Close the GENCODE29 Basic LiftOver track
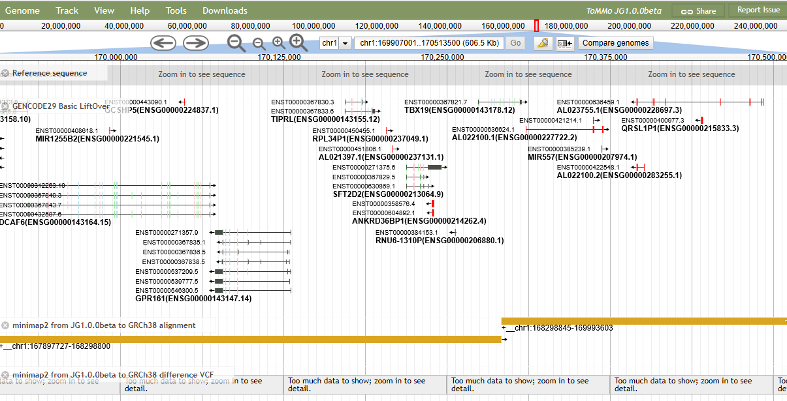 tap(5, 106)
